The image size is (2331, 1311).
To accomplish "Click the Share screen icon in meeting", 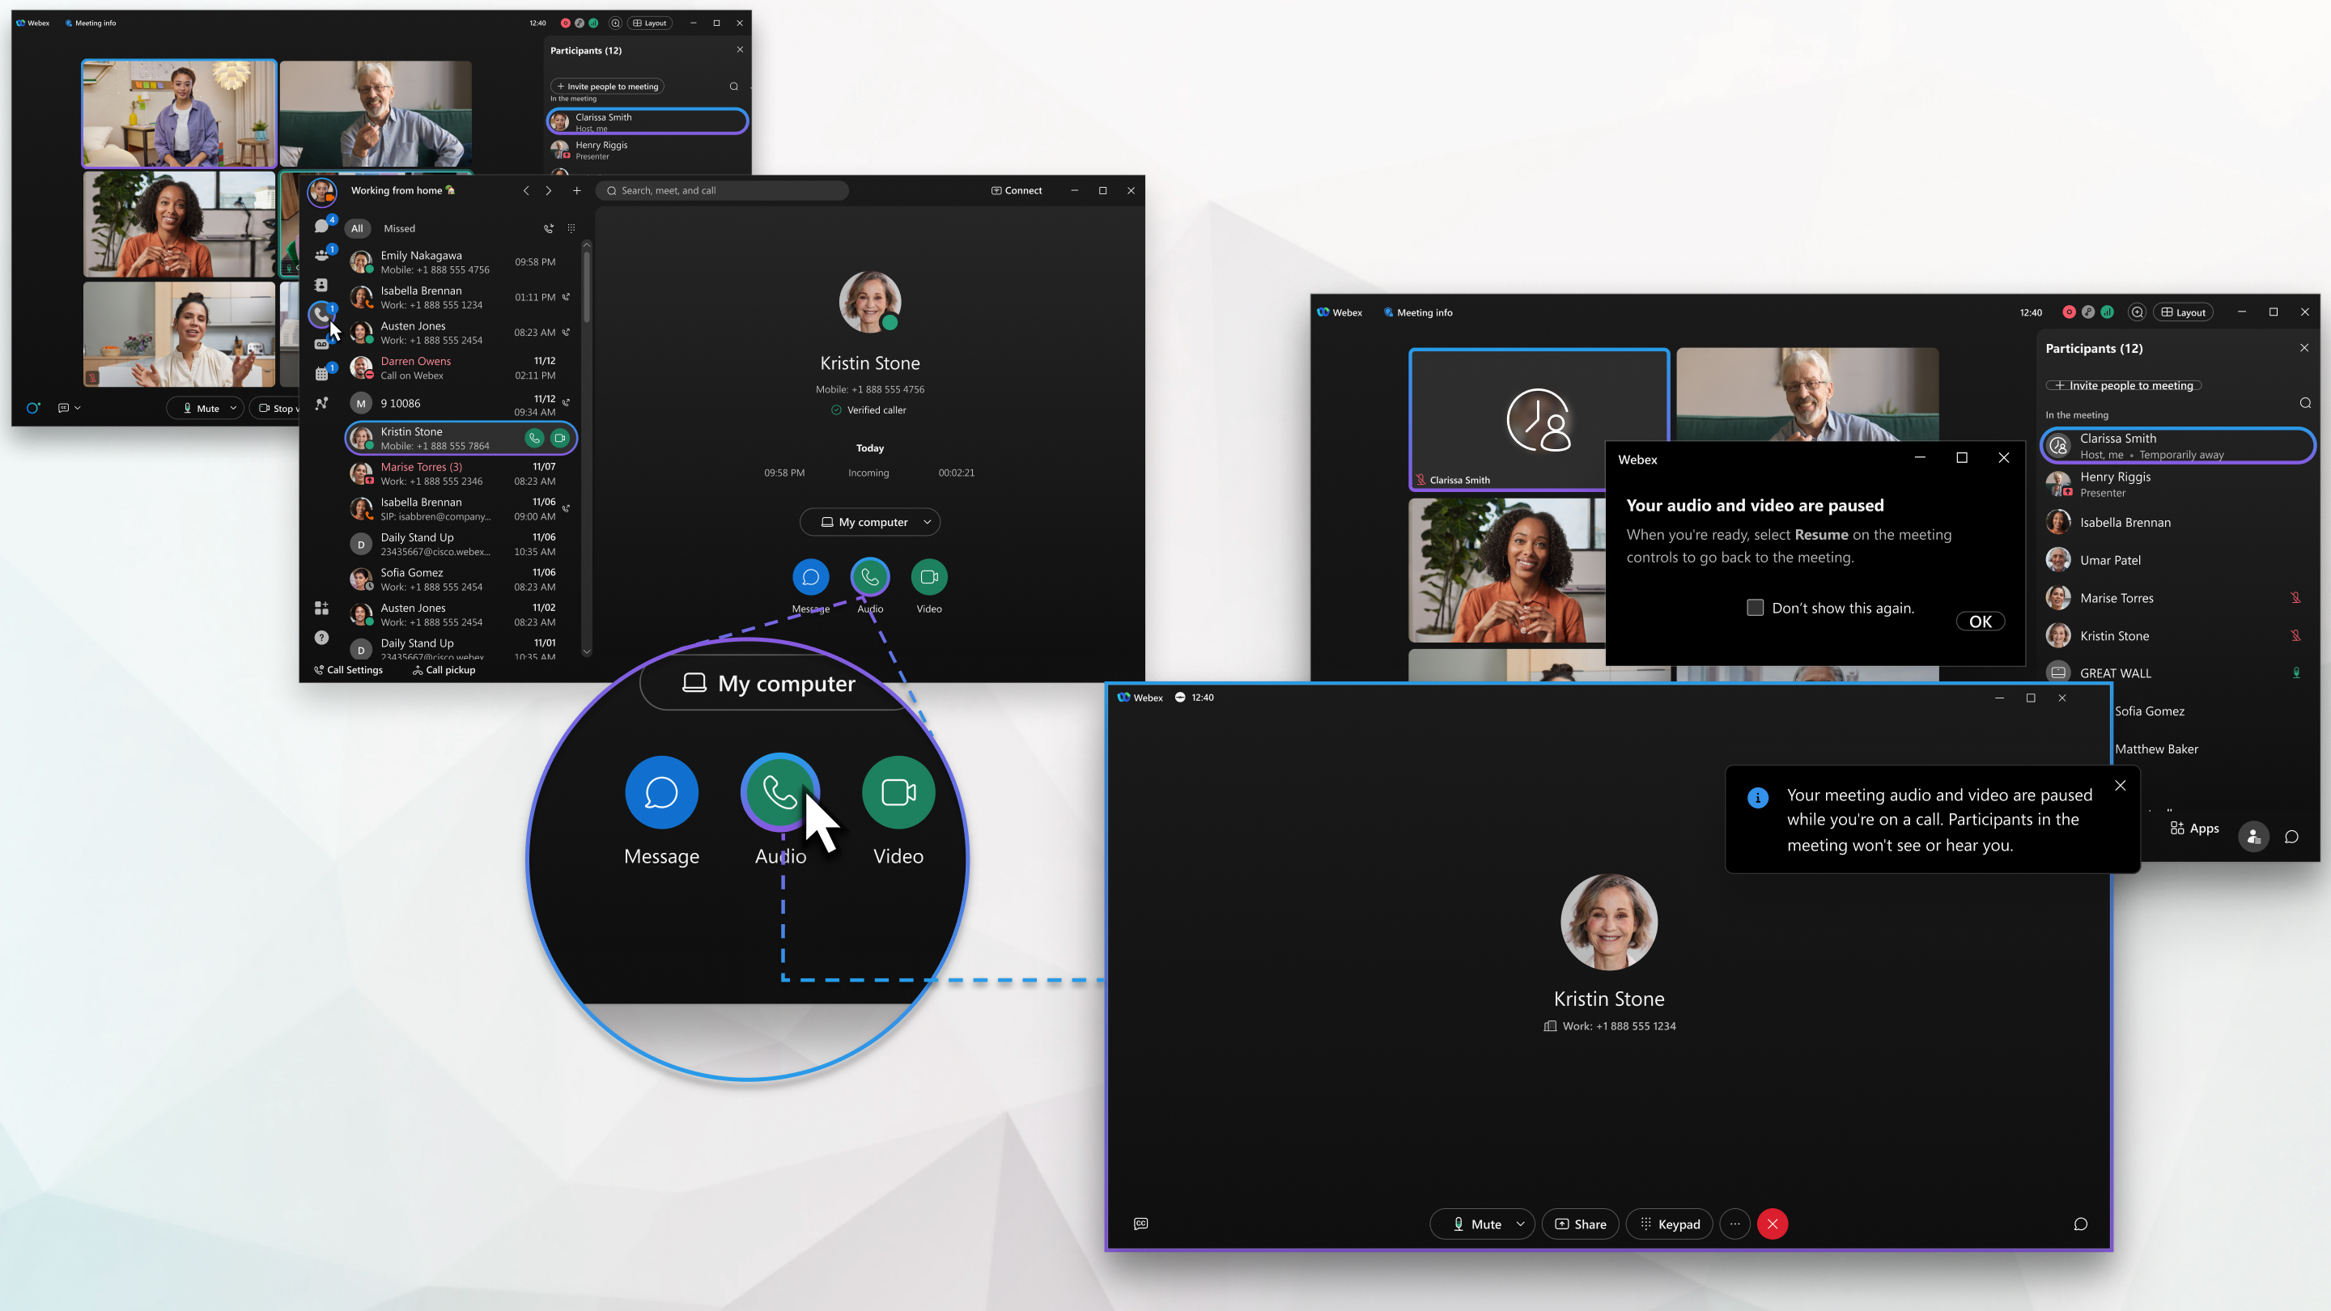I will [x=1580, y=1223].
